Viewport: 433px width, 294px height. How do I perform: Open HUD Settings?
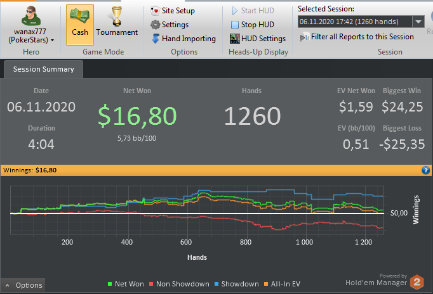[258, 39]
